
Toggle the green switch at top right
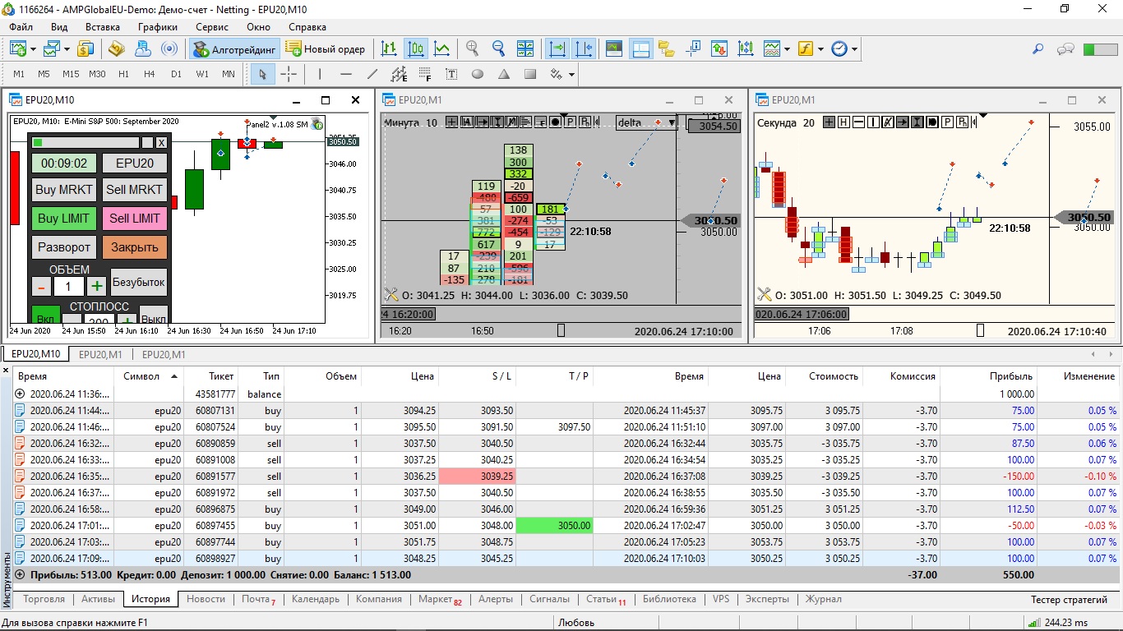click(x=1100, y=48)
